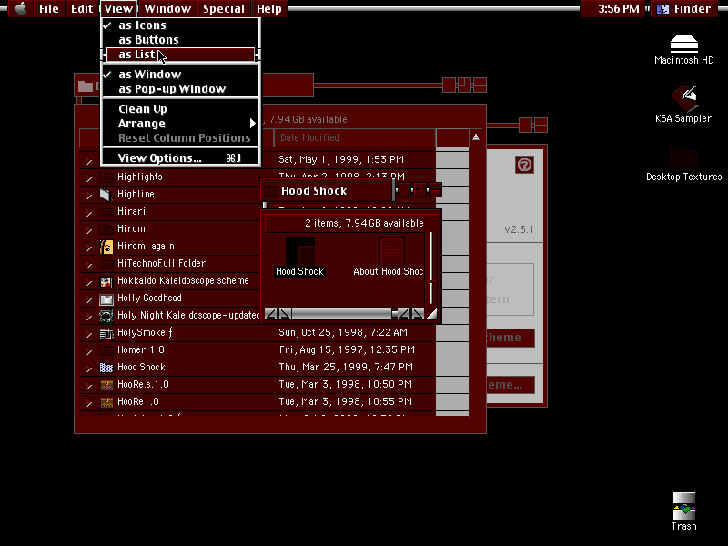
Task: Click the sort order triangle icon
Action: tap(476, 137)
